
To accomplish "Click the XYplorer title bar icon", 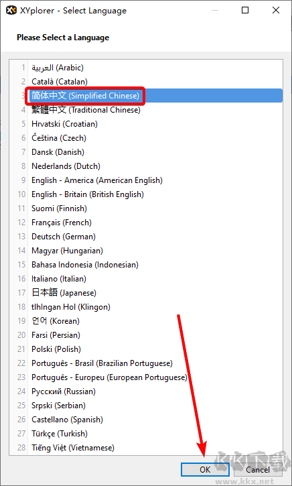I will 11,11.
